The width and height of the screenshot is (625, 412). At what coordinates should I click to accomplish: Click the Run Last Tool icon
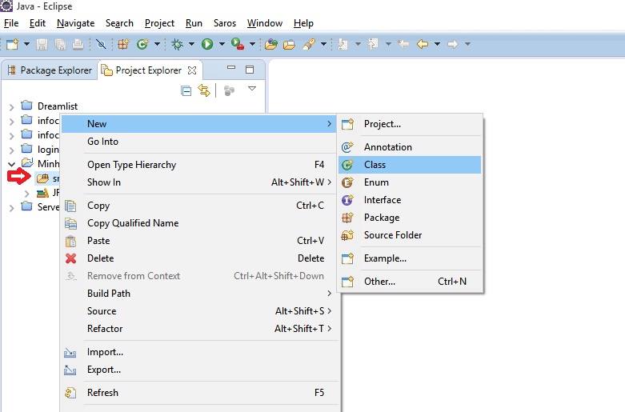238,44
